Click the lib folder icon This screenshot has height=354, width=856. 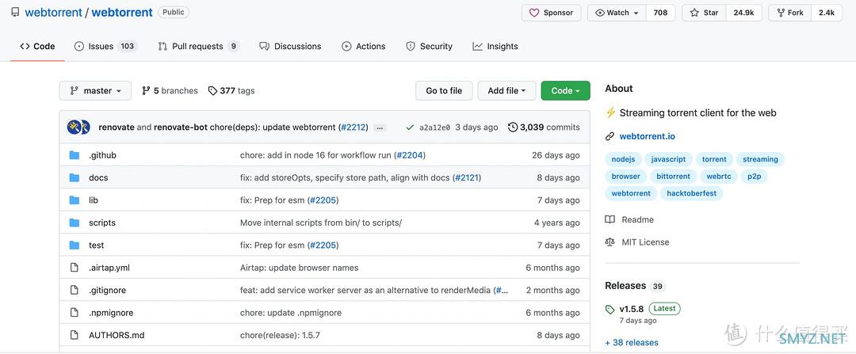75,200
